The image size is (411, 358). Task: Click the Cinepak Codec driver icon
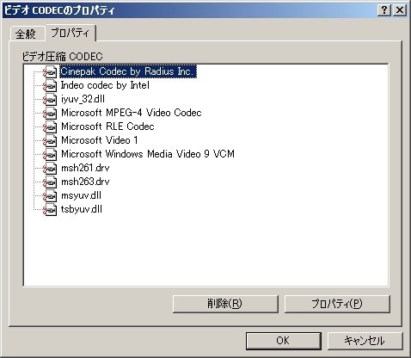point(50,71)
